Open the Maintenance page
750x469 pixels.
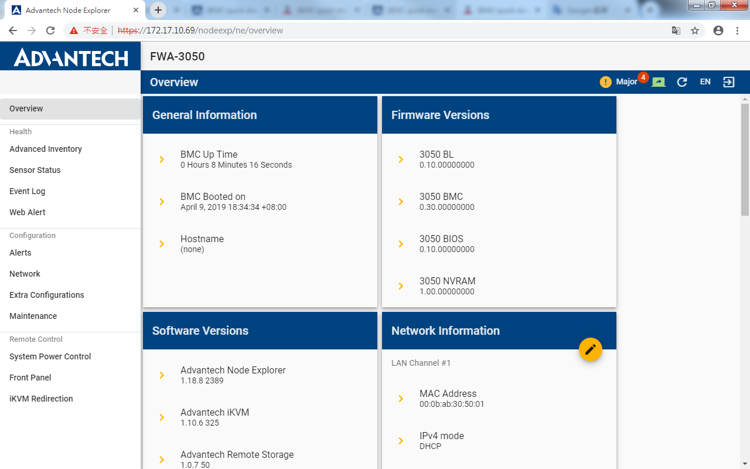tap(70, 316)
